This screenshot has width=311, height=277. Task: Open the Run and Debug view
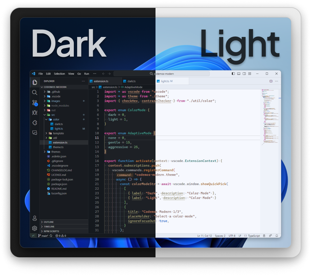[x=35, y=113]
